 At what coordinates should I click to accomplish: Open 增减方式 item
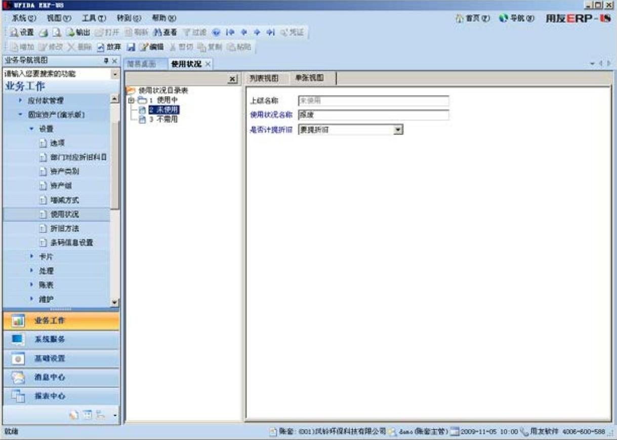click(x=65, y=200)
